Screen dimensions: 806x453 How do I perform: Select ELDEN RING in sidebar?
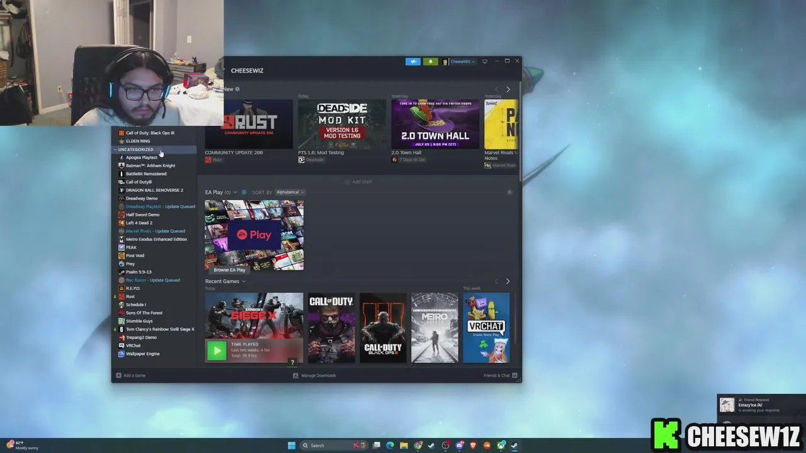[x=138, y=141]
